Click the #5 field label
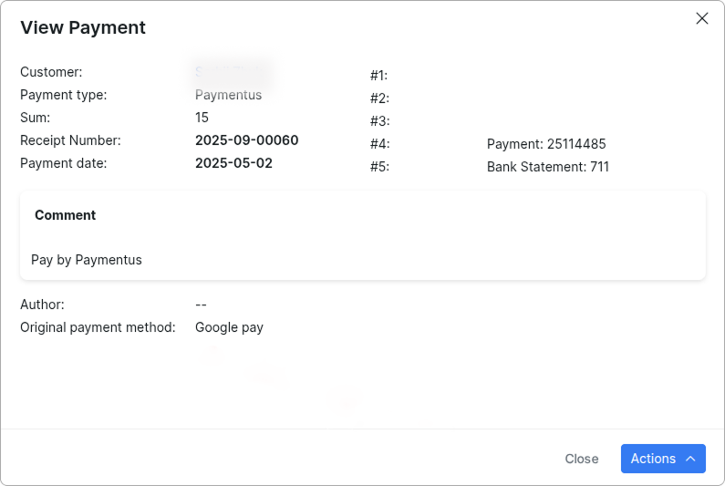This screenshot has width=725, height=486. 379,167
